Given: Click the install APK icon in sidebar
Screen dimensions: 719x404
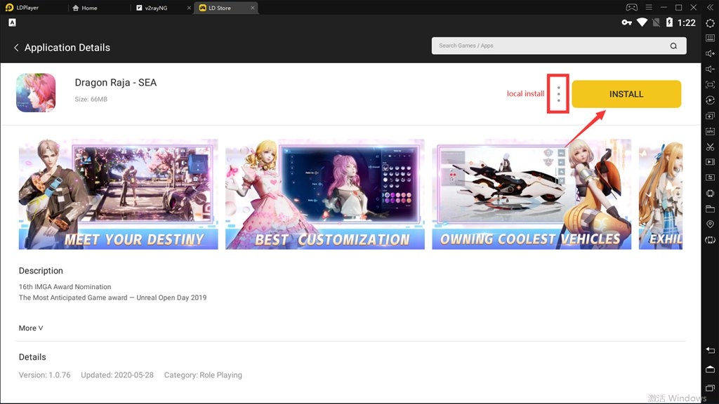Looking at the screenshot, I should [710, 131].
